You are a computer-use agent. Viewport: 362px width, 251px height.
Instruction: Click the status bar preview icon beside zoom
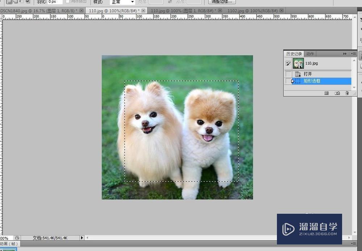(x=17, y=238)
